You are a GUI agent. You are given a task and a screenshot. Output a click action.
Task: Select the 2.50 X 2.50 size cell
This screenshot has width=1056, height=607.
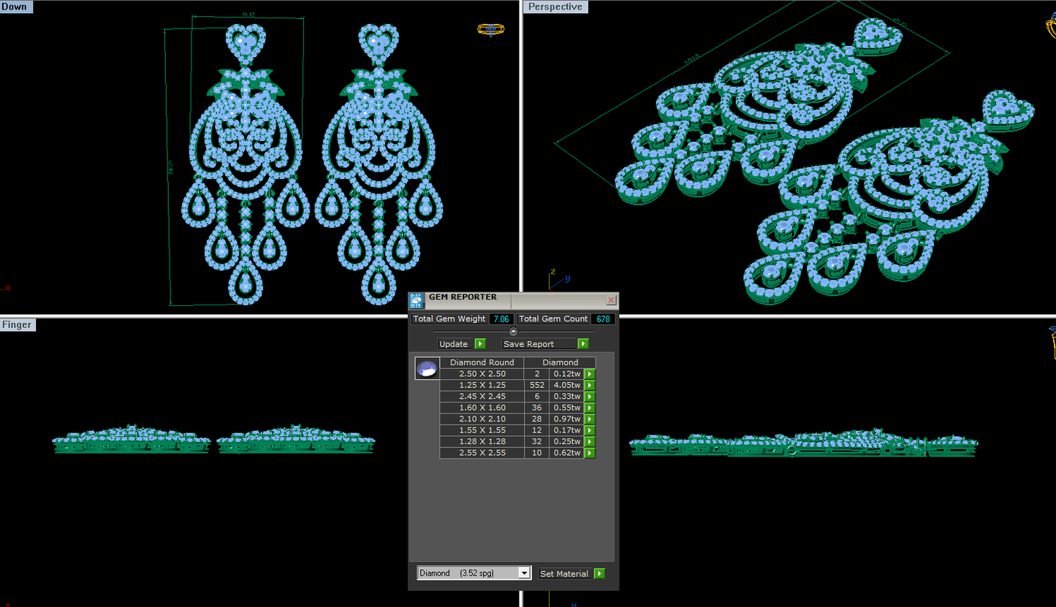coord(482,374)
